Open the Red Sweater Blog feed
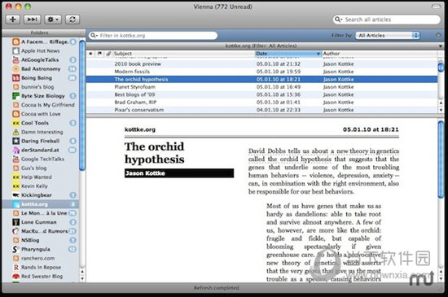Viewport: 448px width, 297px height. (40, 277)
